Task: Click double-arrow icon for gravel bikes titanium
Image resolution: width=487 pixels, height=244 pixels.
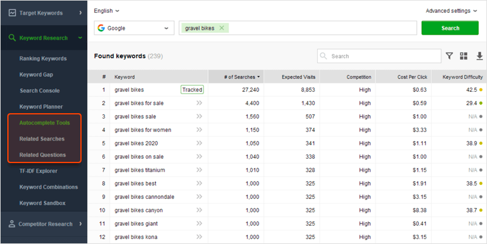Action: point(198,170)
